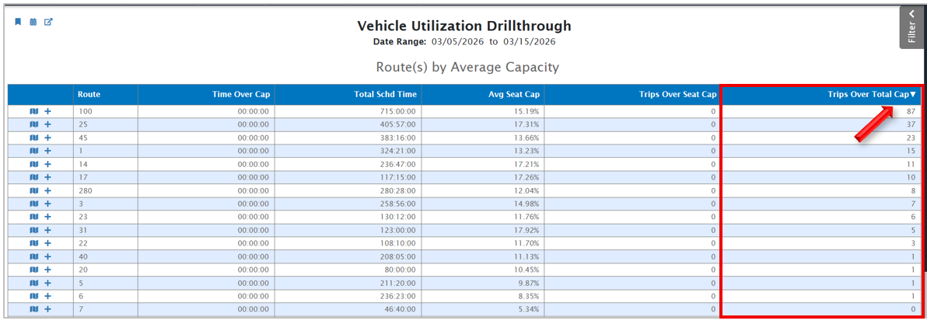This screenshot has height=324, width=927.
Task: Sort by Trips Over Total Cap column
Action: coord(871,95)
